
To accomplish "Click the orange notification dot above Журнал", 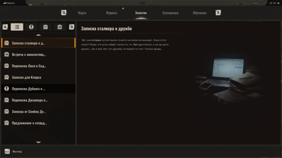I will coord(123,9).
